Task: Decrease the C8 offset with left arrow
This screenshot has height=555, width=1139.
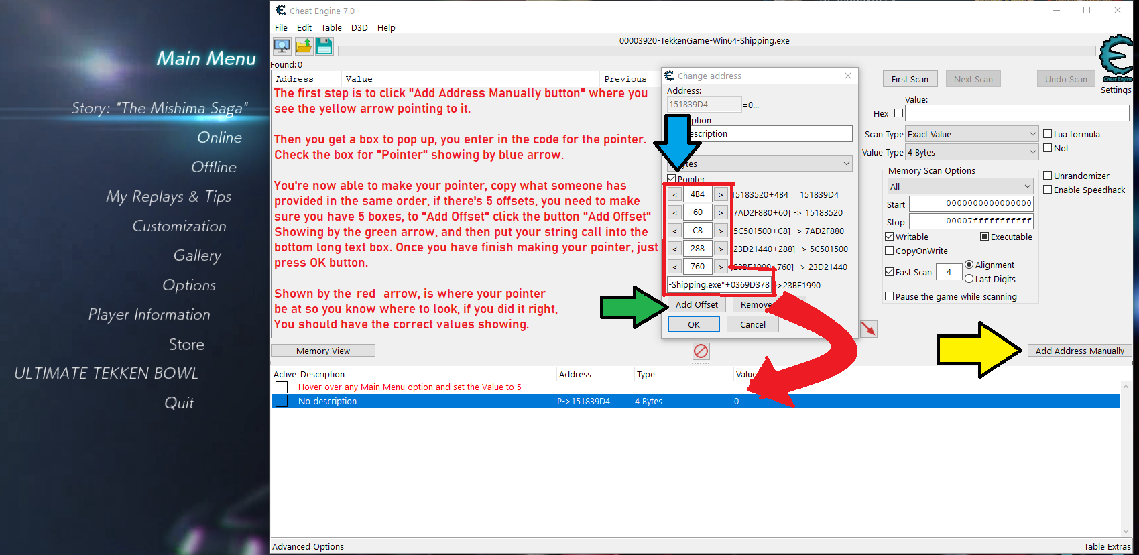Action: [x=675, y=231]
